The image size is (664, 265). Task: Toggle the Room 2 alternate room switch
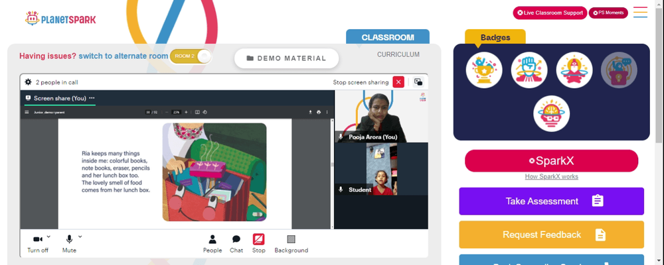click(x=191, y=56)
